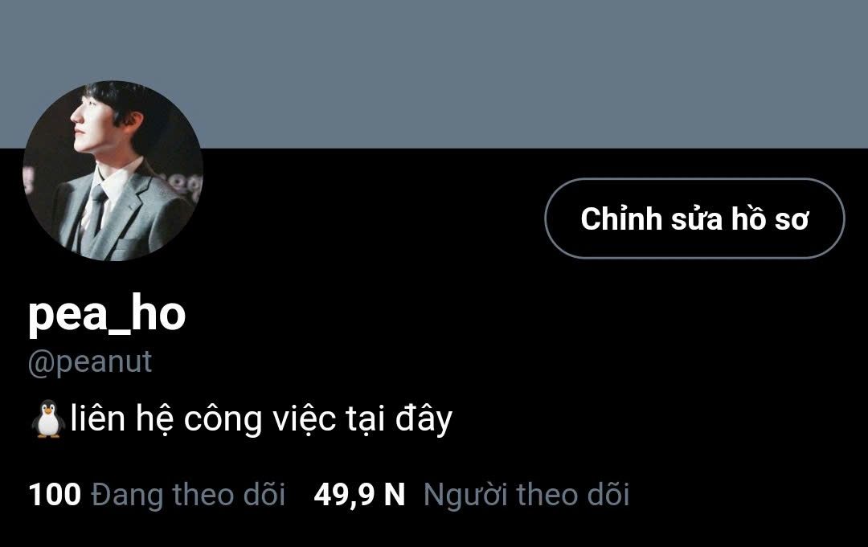Screen dimensions: 868x547
Task: Click the @peanut username handle
Action: [90, 363]
